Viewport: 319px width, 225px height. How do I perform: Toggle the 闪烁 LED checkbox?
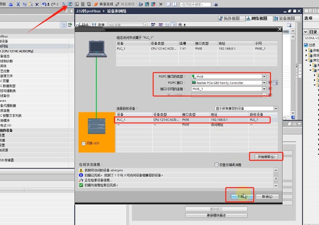pyautogui.click(x=83, y=143)
